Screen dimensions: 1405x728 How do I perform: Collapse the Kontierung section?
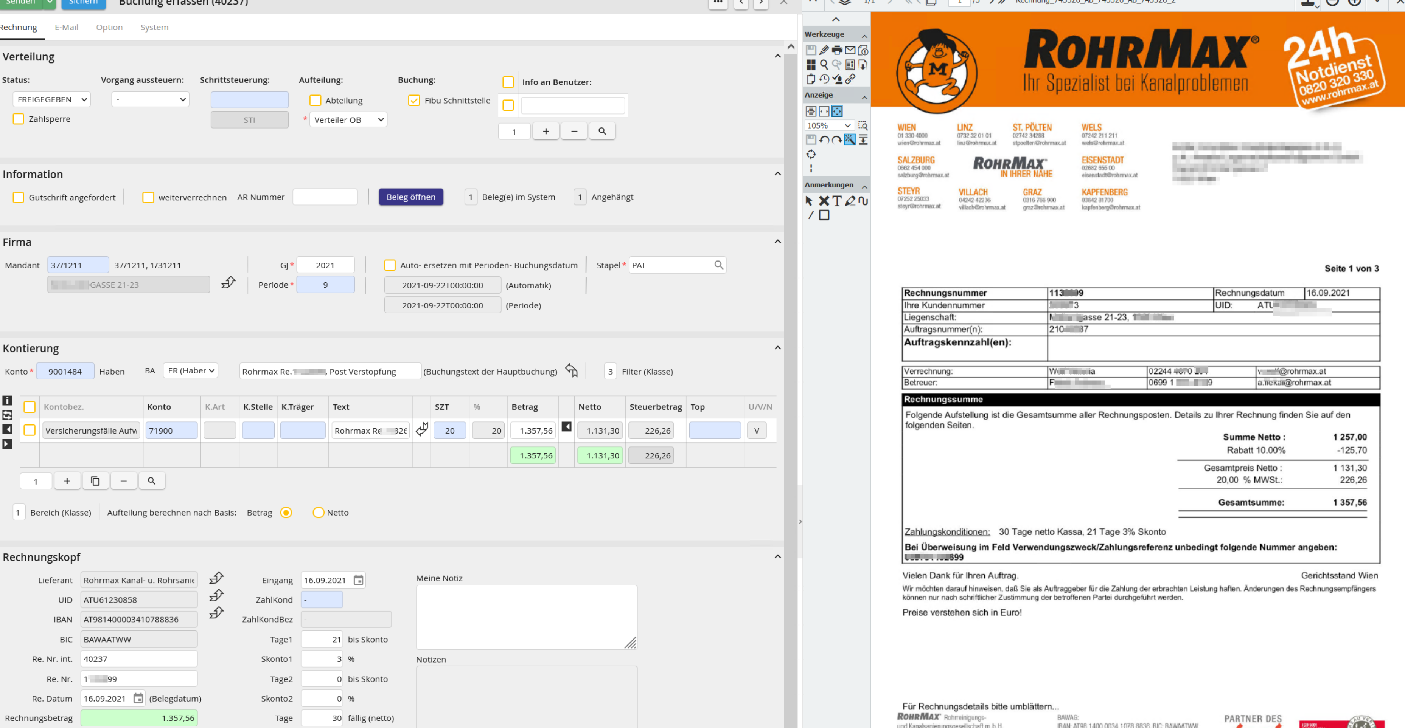[x=777, y=348]
